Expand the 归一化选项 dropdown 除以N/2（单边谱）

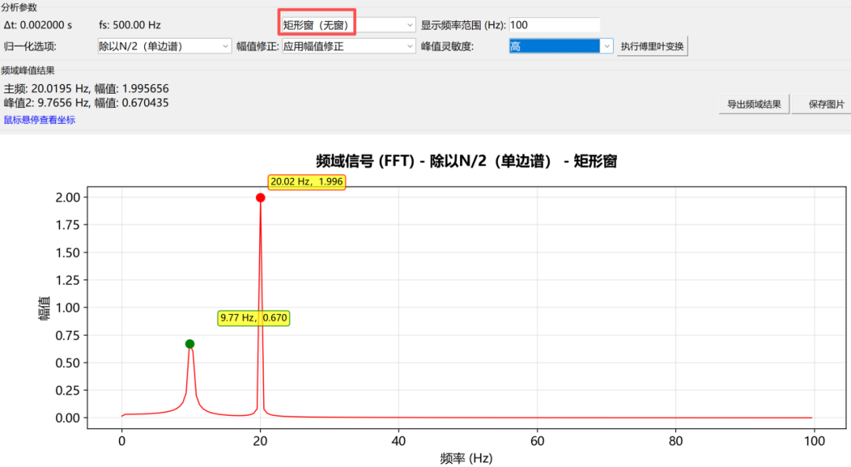165,46
